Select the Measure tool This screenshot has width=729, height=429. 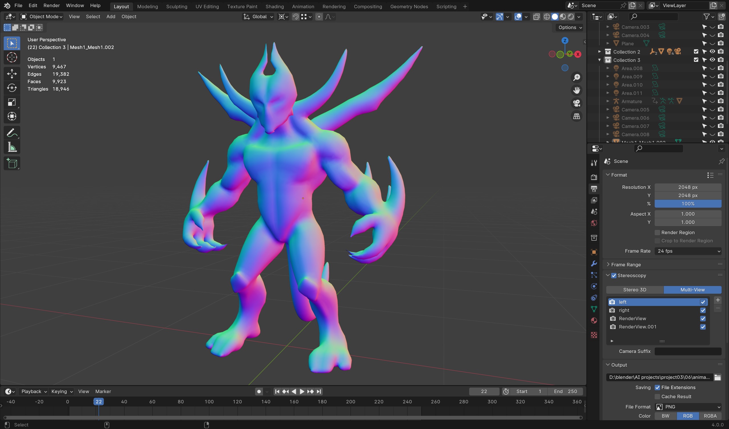pyautogui.click(x=12, y=147)
